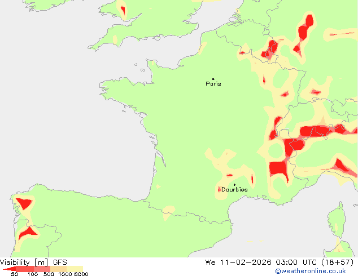Click the black dot marking Dourbies
This screenshot has height=276, width=358.
click(x=234, y=185)
